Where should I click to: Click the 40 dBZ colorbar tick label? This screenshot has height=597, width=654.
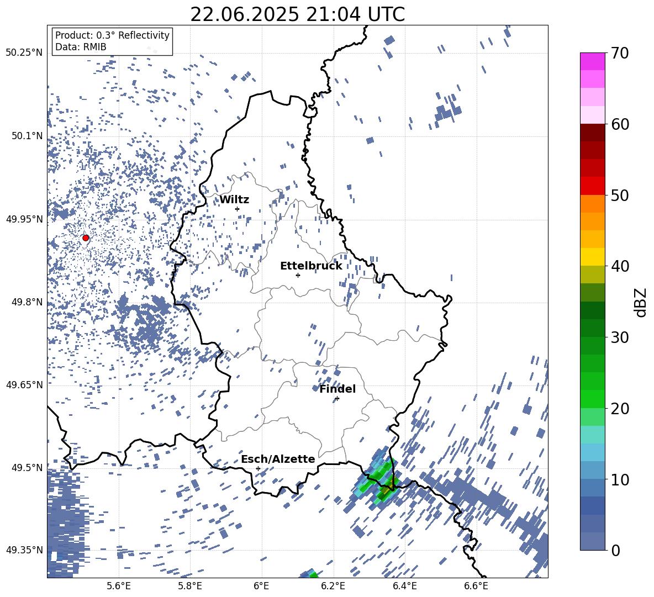click(620, 266)
